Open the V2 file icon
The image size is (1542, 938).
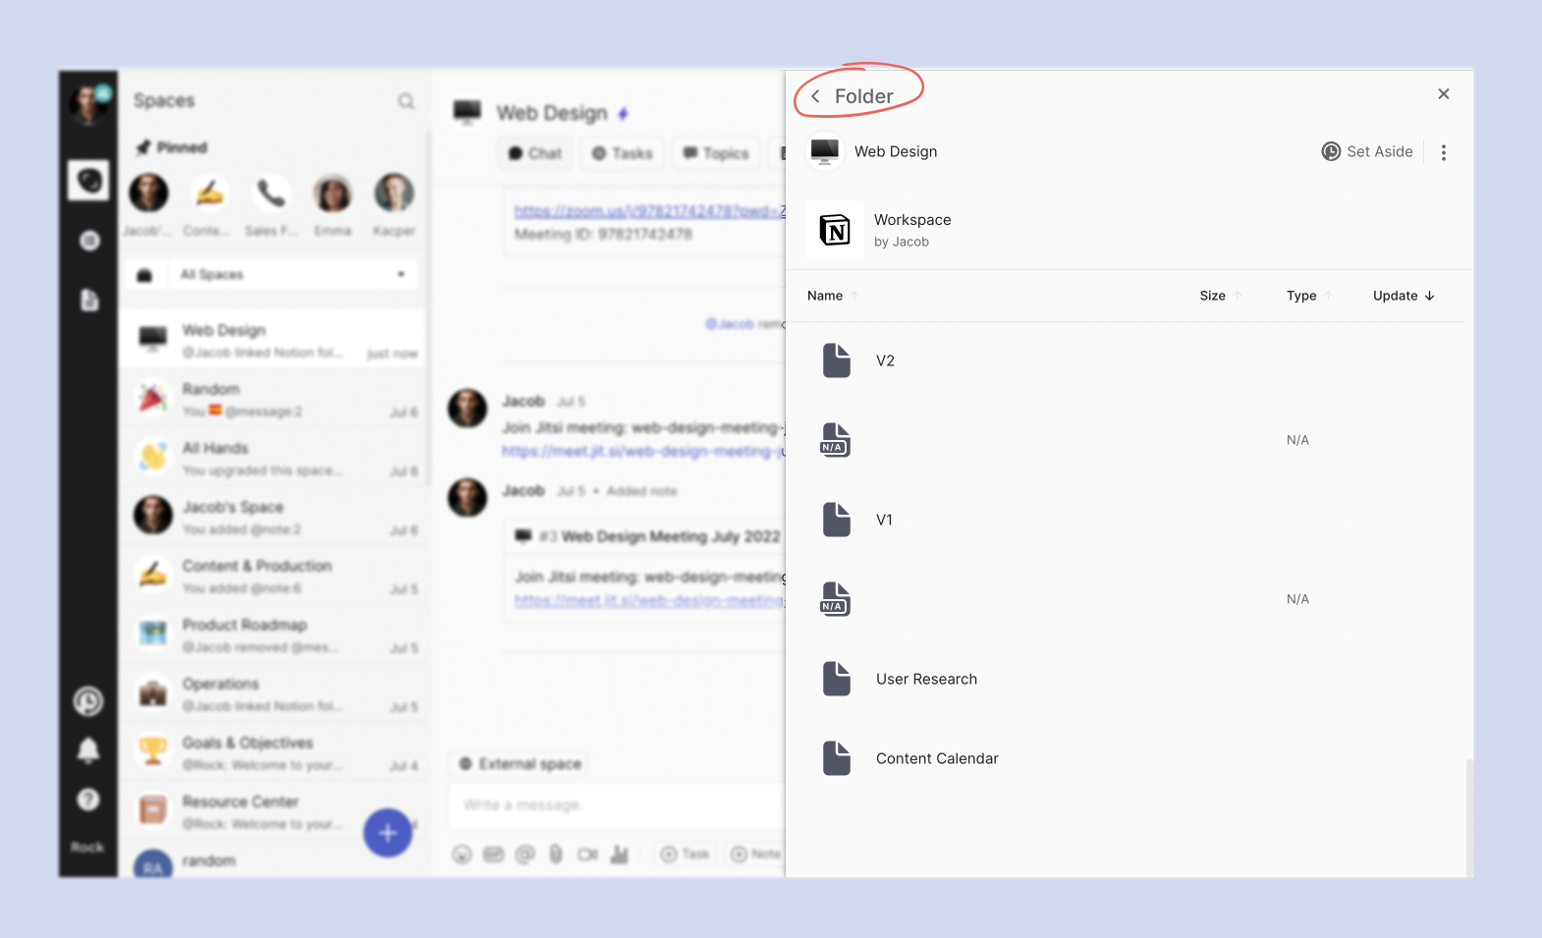point(837,360)
